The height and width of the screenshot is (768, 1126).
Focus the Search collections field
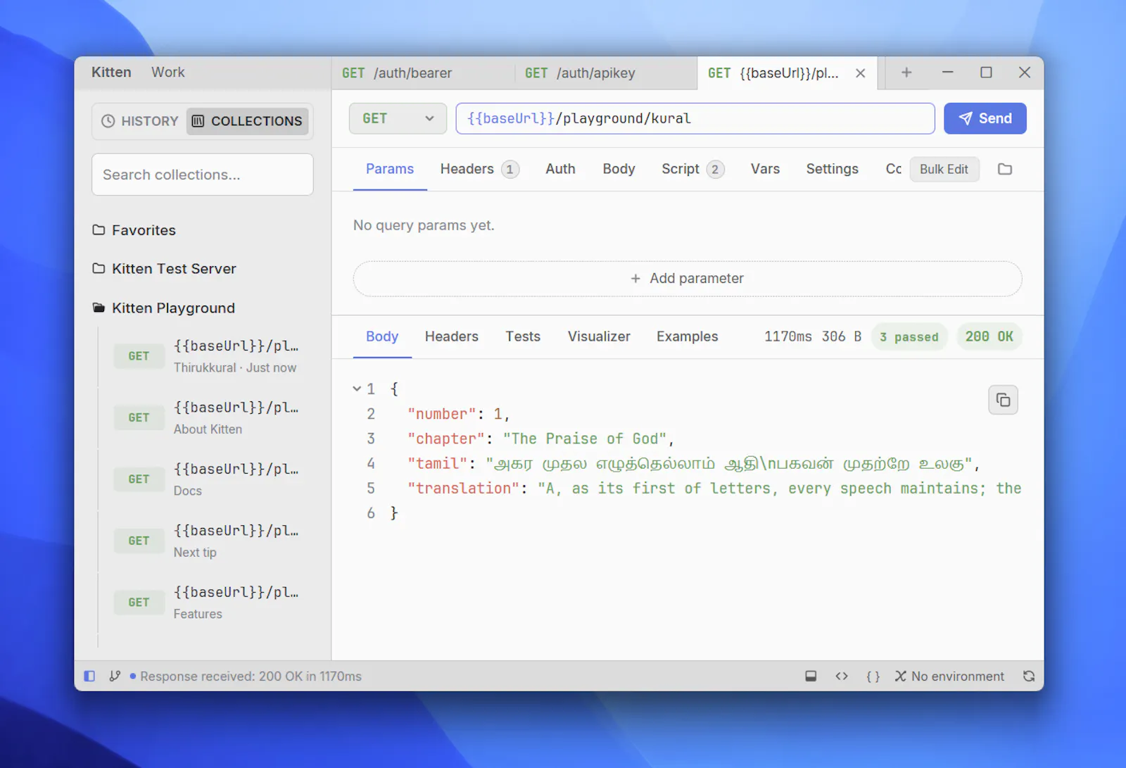coord(202,175)
